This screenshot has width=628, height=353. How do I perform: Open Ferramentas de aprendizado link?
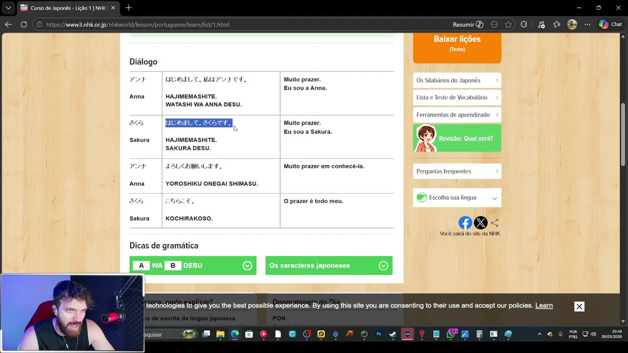pos(457,115)
